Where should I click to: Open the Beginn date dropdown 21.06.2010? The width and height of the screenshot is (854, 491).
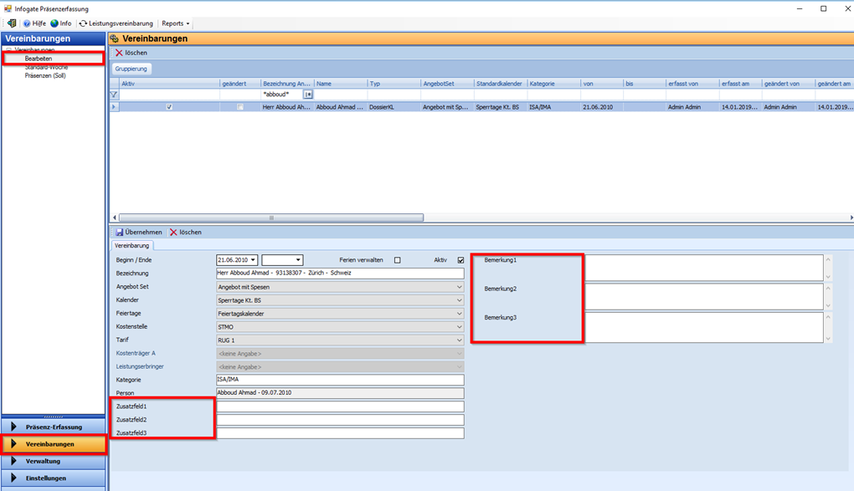(253, 260)
